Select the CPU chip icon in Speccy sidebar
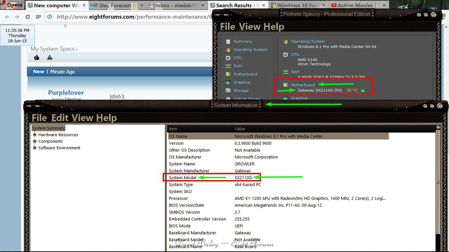449x252 pixels. click(228, 58)
